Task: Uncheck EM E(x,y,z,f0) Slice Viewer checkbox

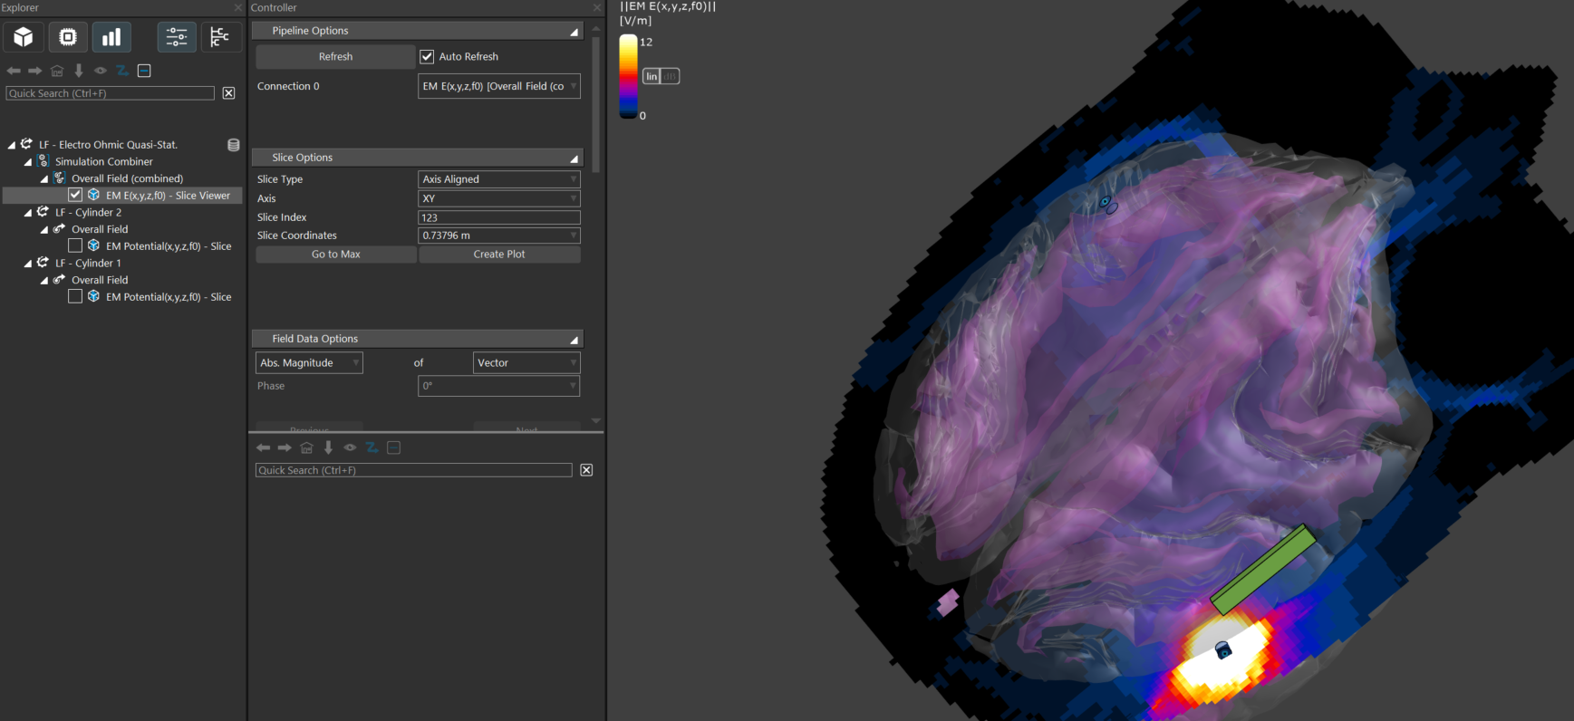Action: click(x=75, y=195)
